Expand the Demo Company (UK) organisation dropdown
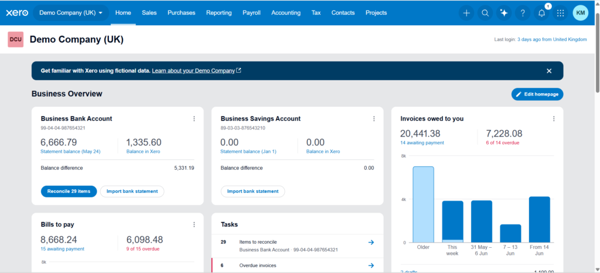Viewport: 600px width, 273px height. (71, 13)
